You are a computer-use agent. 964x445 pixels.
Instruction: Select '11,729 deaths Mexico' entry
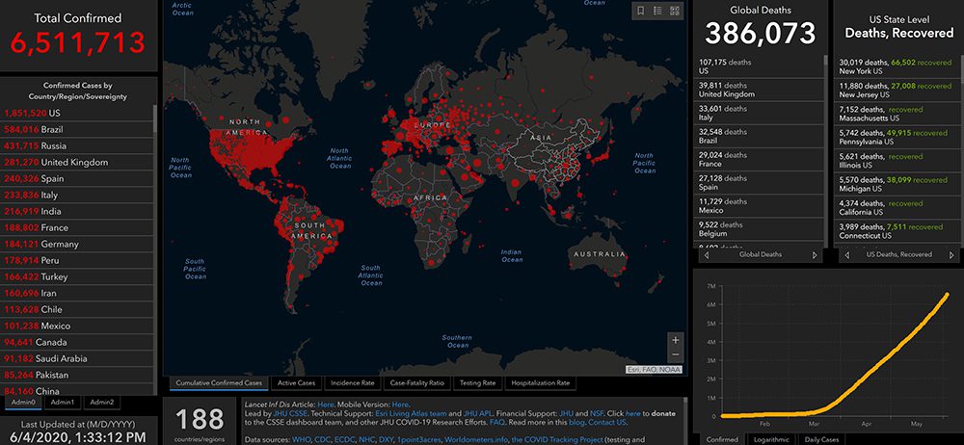click(759, 206)
